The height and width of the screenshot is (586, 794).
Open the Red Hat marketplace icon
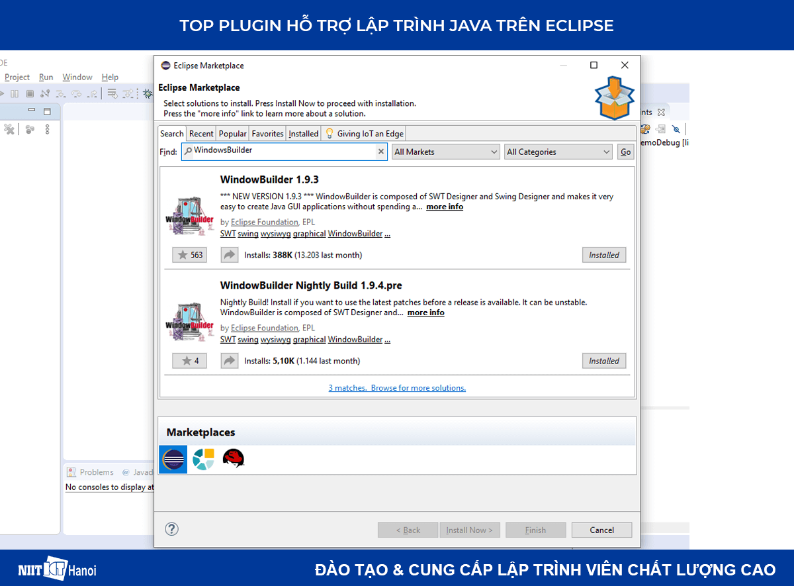pyautogui.click(x=234, y=460)
